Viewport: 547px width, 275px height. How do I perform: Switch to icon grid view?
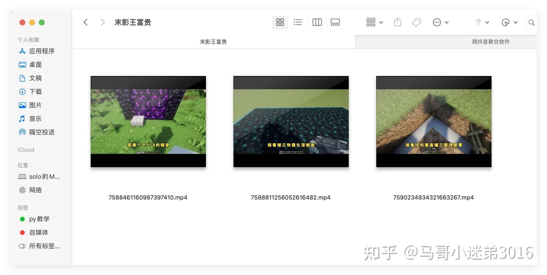coord(280,22)
